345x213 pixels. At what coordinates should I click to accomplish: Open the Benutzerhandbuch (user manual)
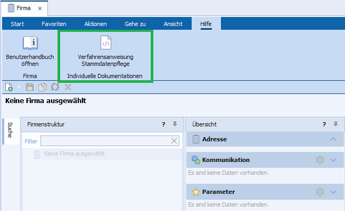coord(30,52)
